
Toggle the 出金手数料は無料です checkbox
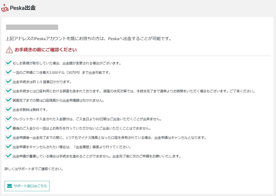[x=8, y=110]
